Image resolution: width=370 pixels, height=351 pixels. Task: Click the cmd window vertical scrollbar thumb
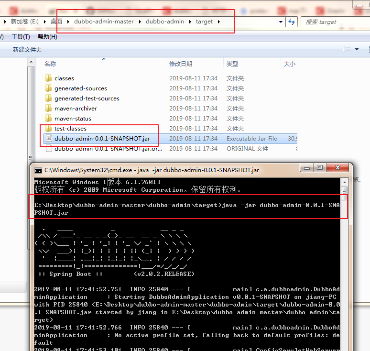pyautogui.click(x=345, y=193)
